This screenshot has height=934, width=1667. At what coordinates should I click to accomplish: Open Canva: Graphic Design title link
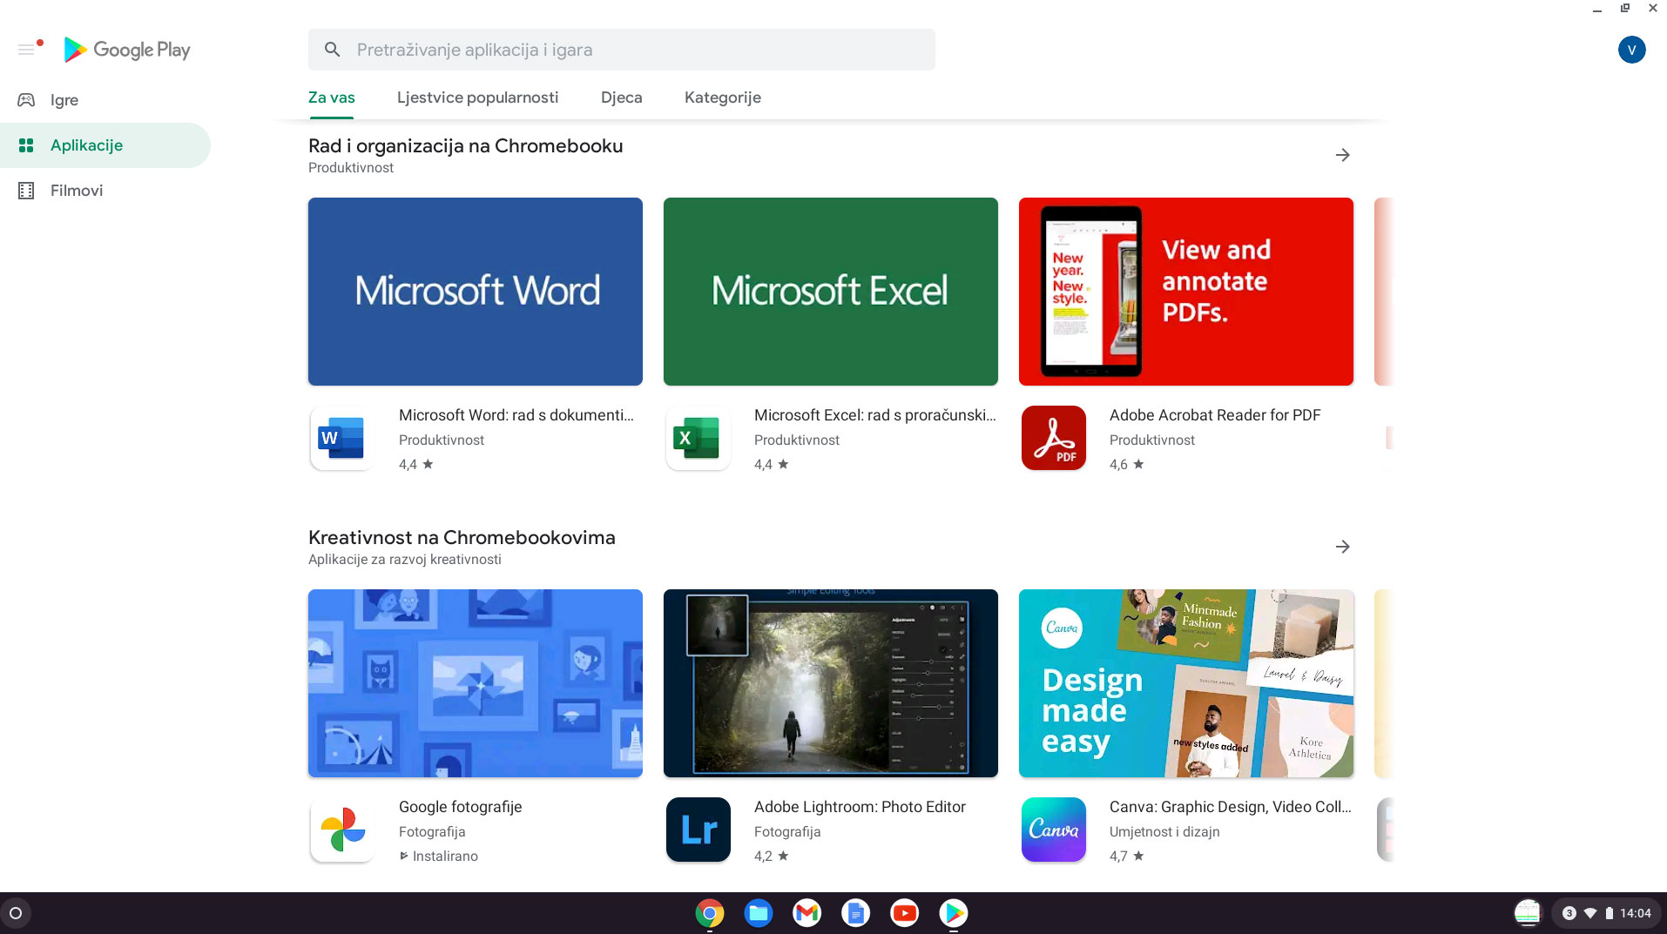pyautogui.click(x=1231, y=807)
